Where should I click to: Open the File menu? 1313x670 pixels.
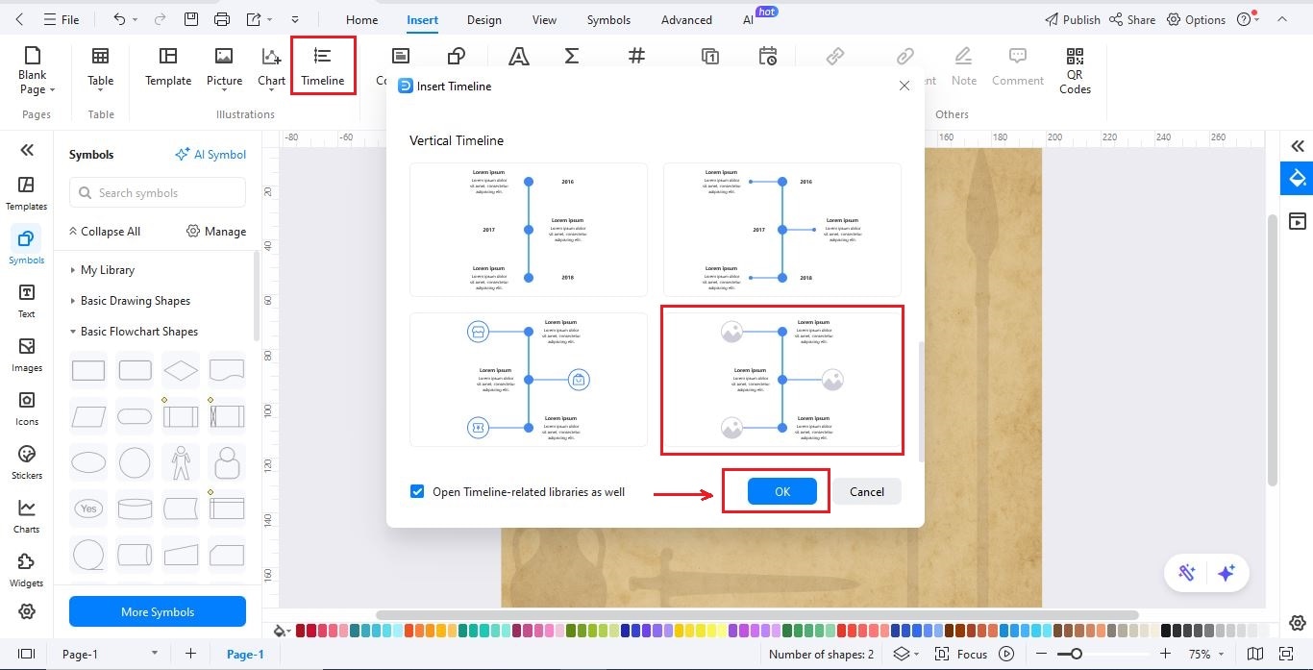(60, 19)
